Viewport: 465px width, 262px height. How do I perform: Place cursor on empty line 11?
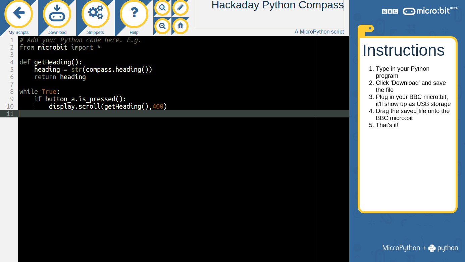click(134, 114)
